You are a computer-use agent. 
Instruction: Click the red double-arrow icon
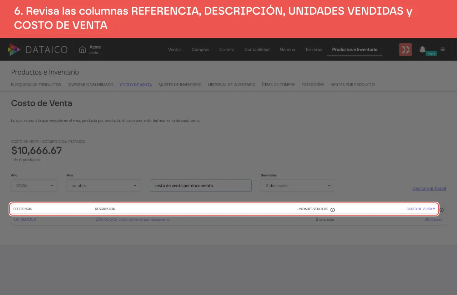click(x=406, y=50)
